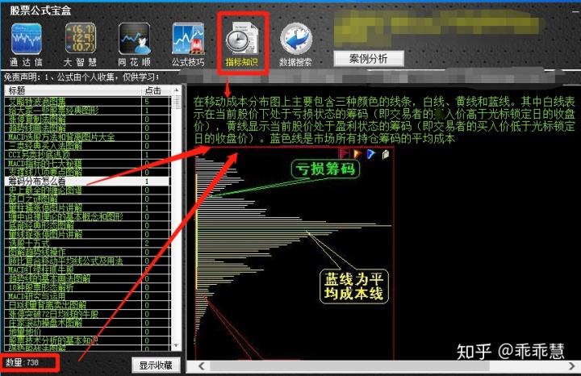The width and height of the screenshot is (581, 376).
Task: Open the MACD研究与运用 entry
Action: pos(87,296)
